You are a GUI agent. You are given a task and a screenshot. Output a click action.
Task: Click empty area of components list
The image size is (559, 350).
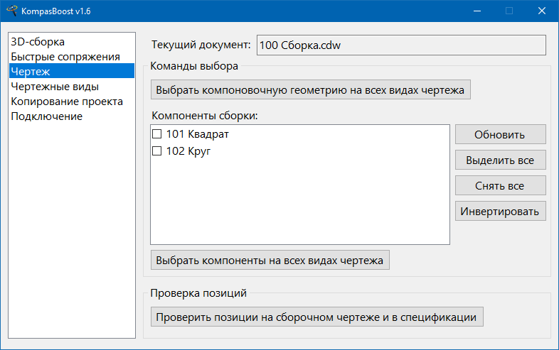(x=299, y=206)
